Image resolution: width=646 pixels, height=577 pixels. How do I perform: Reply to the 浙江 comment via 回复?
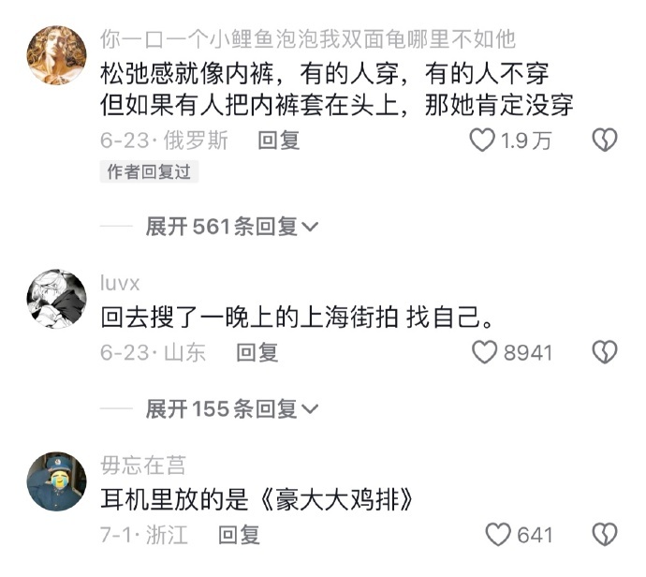[239, 535]
